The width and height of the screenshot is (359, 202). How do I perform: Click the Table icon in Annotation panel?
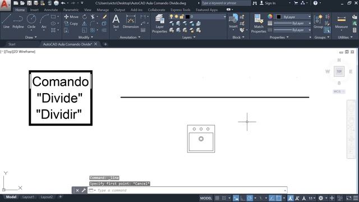[143, 30]
